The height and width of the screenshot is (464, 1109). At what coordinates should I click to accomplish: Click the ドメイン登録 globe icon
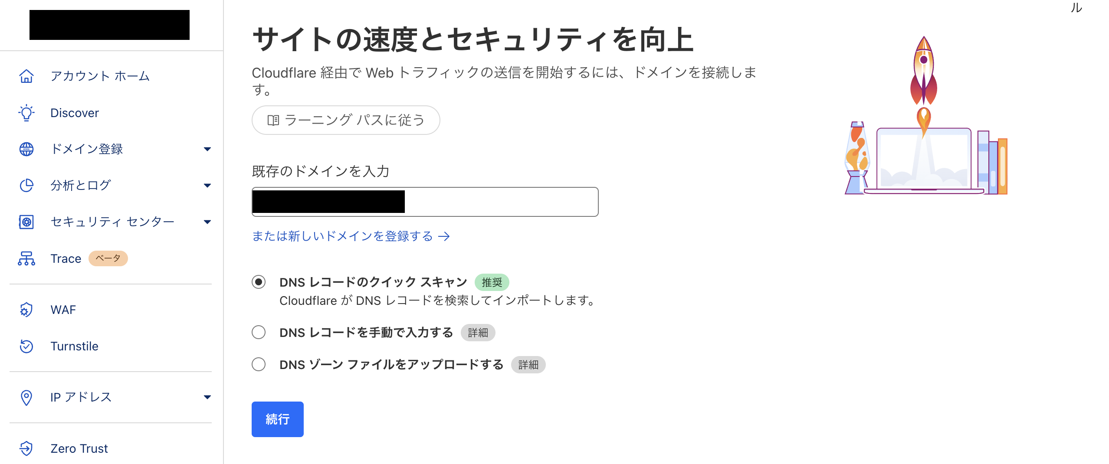tap(26, 149)
